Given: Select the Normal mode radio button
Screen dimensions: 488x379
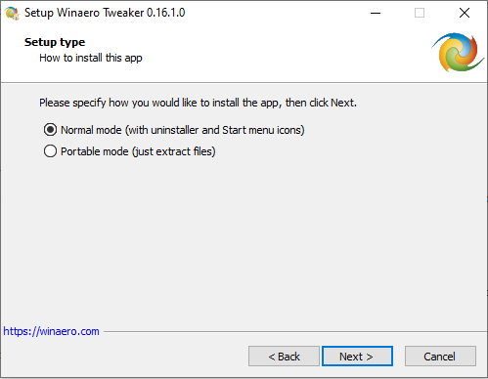Looking at the screenshot, I should (50, 130).
